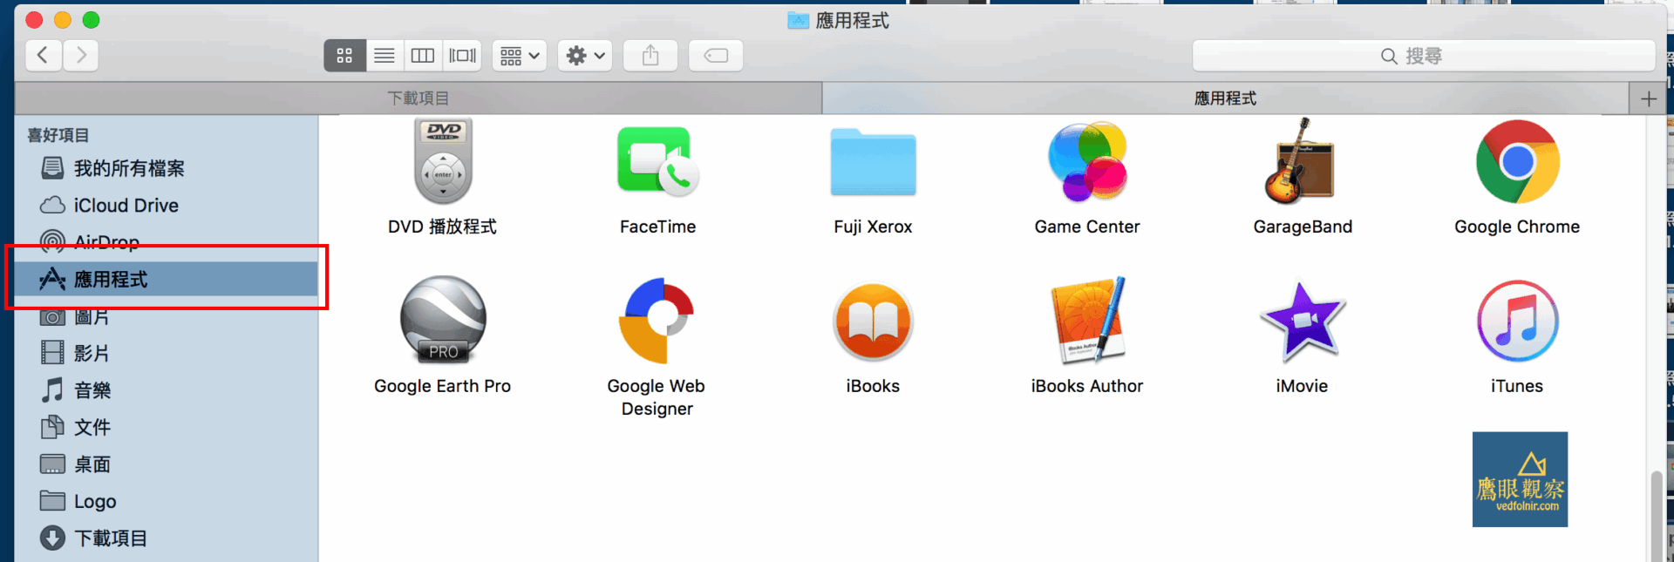Viewport: 1674px width, 562px height.
Task: Open the GarageBand app icon
Action: 1302,161
